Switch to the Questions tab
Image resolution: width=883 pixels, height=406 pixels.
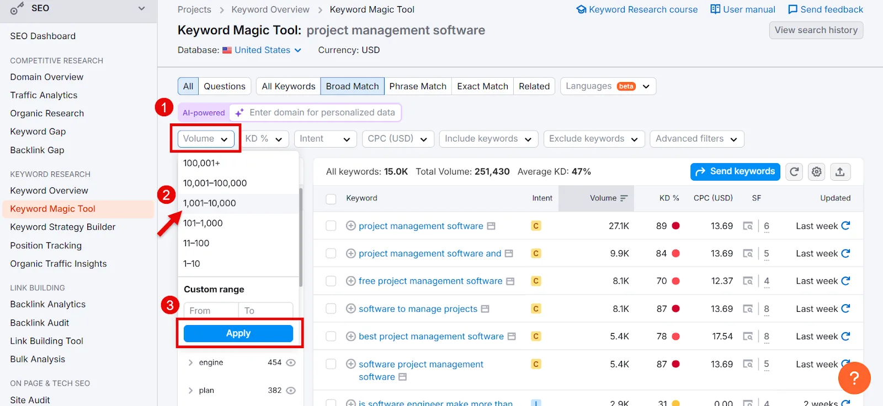coord(225,86)
